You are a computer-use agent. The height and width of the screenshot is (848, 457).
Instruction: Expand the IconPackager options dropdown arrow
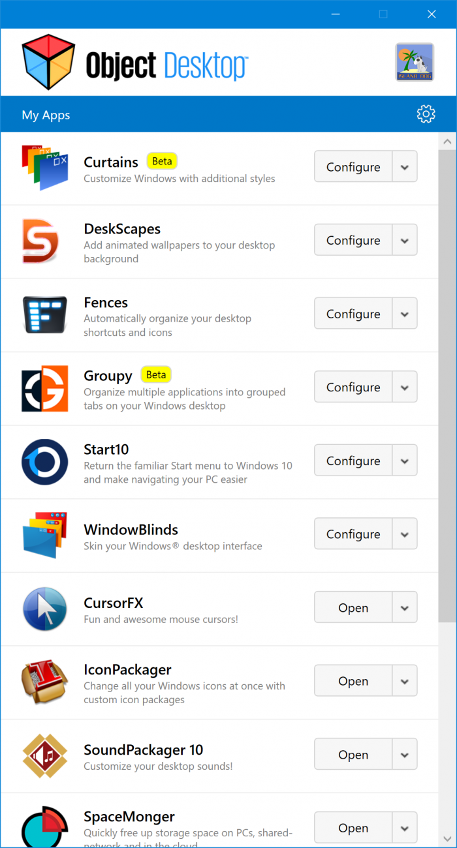click(x=405, y=681)
